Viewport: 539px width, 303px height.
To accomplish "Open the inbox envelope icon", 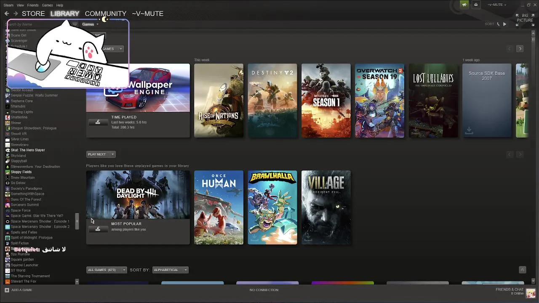I will click(476, 5).
